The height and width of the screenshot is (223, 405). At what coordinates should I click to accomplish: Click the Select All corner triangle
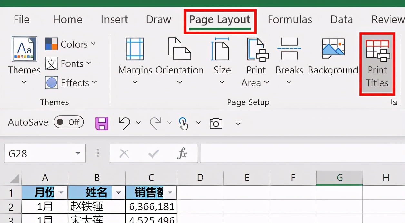pos(14,178)
